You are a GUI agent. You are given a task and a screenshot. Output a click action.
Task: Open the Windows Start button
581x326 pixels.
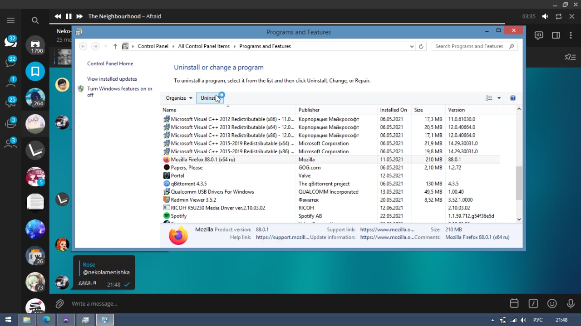[x=8, y=320]
